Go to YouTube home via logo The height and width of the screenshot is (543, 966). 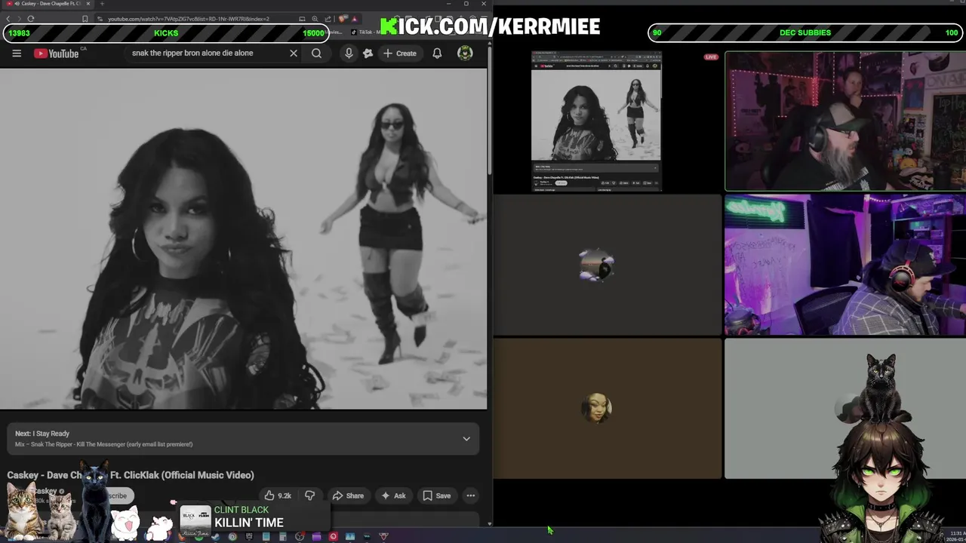click(x=56, y=53)
